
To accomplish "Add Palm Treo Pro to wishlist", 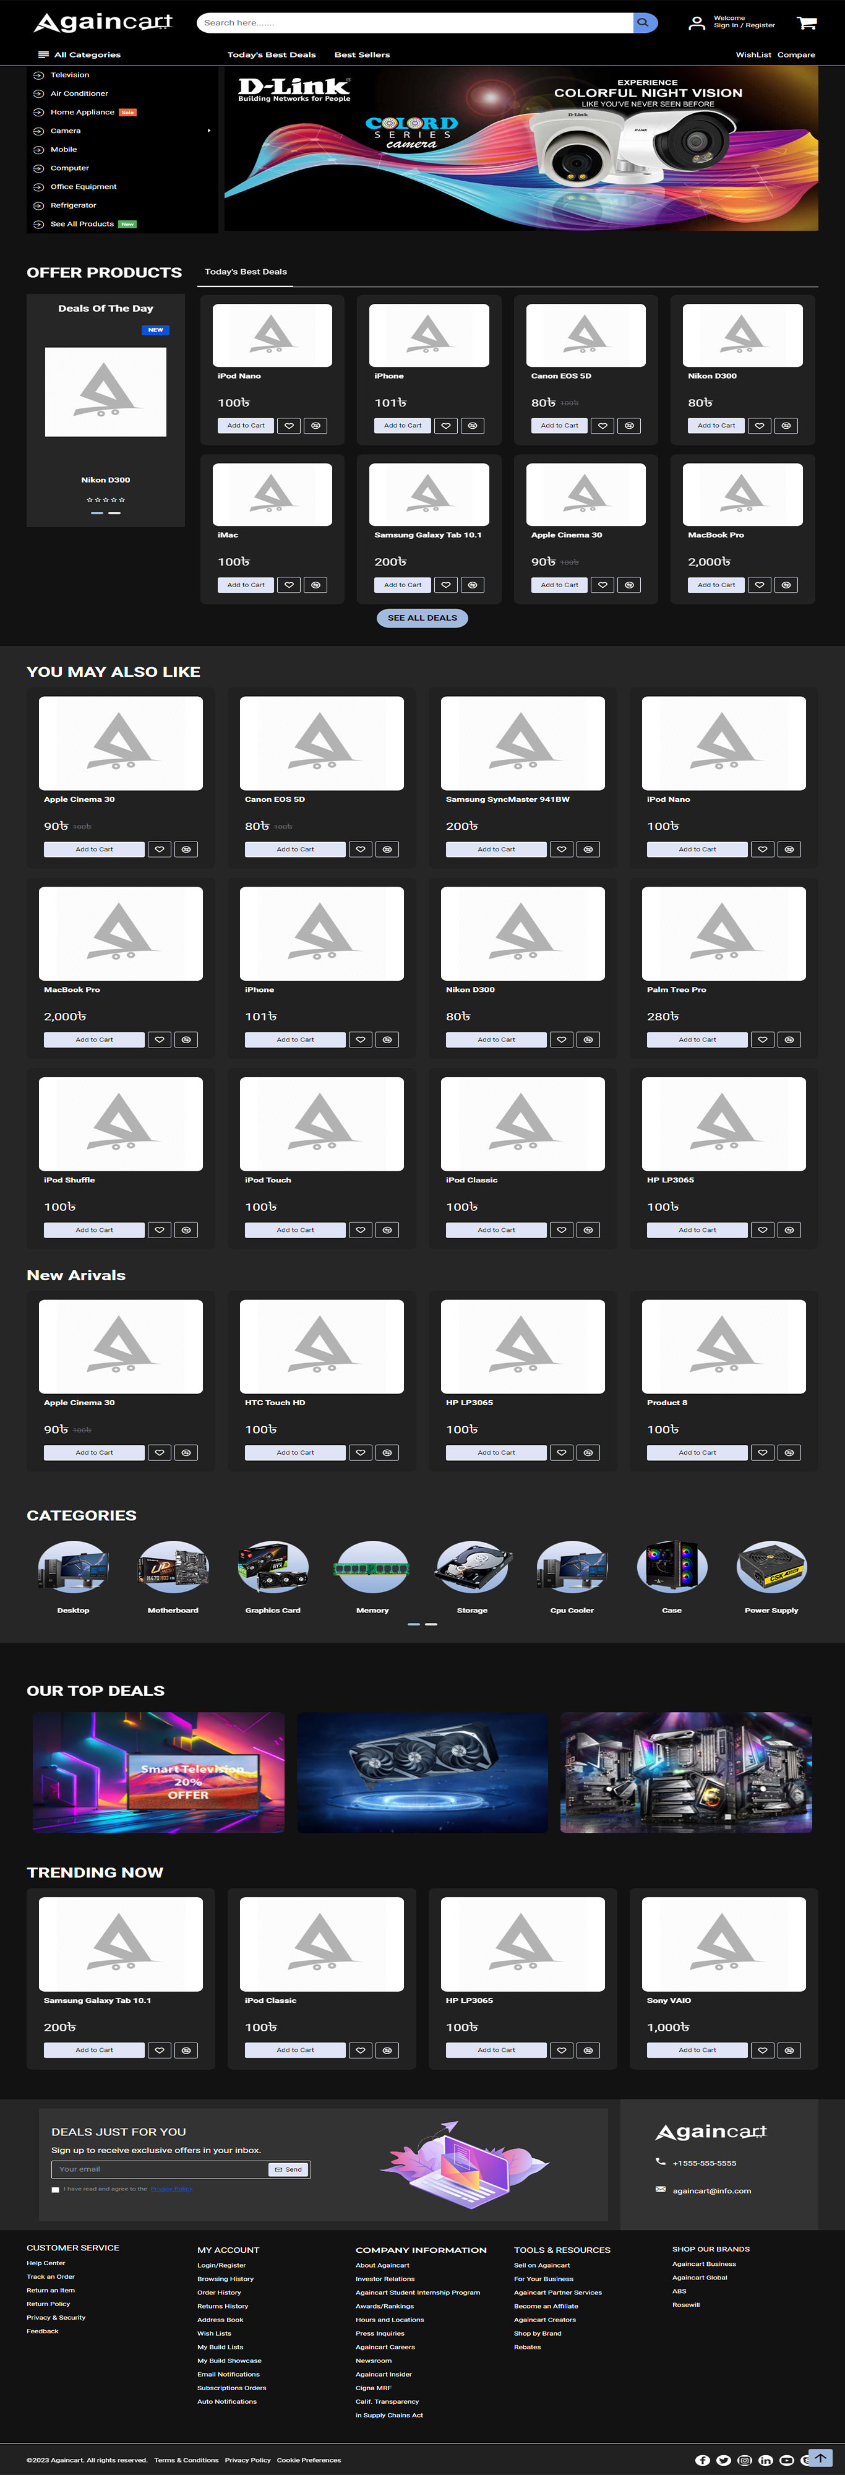I will tap(763, 1039).
